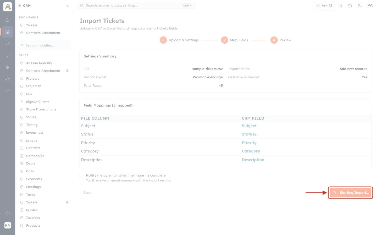
Task: Select the Review step
Action: pyautogui.click(x=281, y=40)
